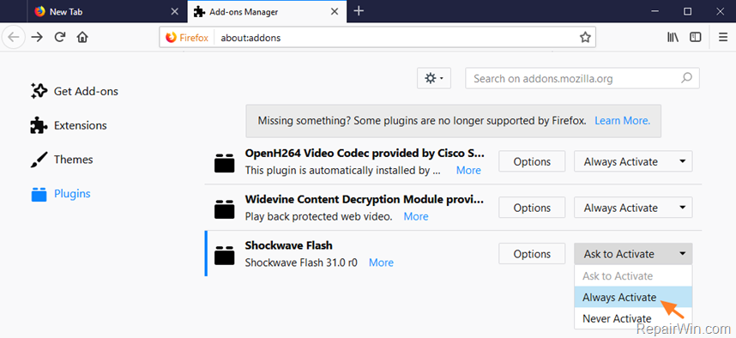This screenshot has height=338, width=736.
Task: Click the Shockwave Flash Options button
Action: click(x=532, y=254)
